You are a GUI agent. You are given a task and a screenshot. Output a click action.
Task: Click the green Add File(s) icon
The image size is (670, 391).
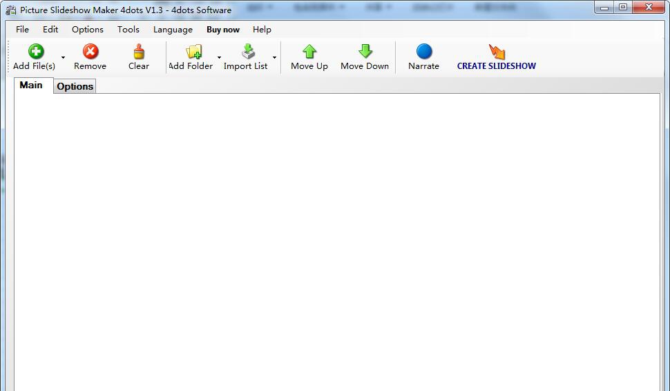(36, 52)
